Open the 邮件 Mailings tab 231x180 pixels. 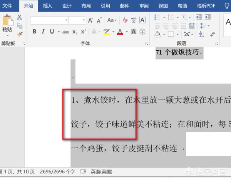pyautogui.click(x=125, y=6)
